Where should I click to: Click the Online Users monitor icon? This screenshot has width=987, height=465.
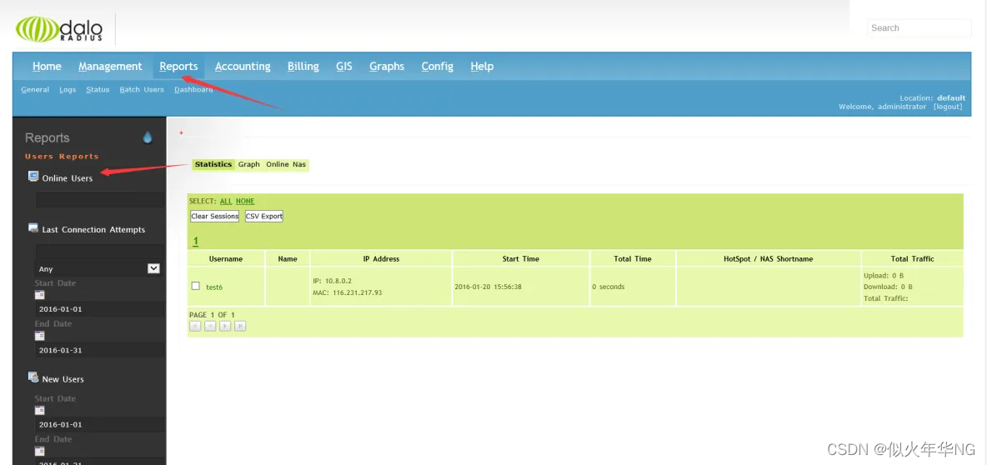(x=33, y=177)
